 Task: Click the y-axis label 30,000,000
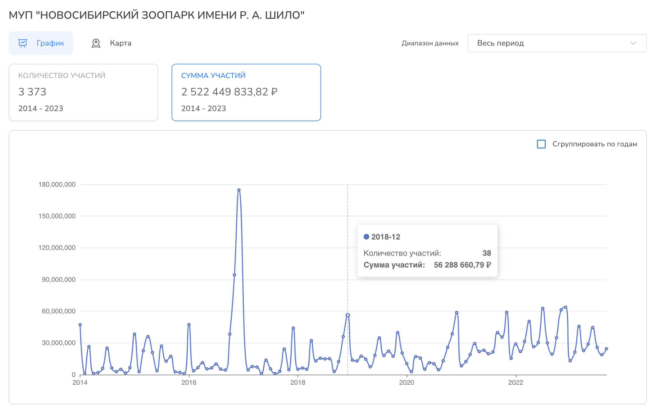59,343
